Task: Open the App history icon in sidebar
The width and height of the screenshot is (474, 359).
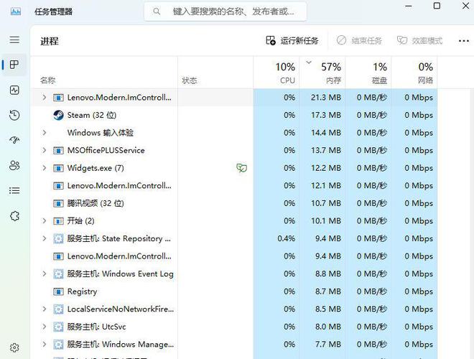Action: click(14, 115)
